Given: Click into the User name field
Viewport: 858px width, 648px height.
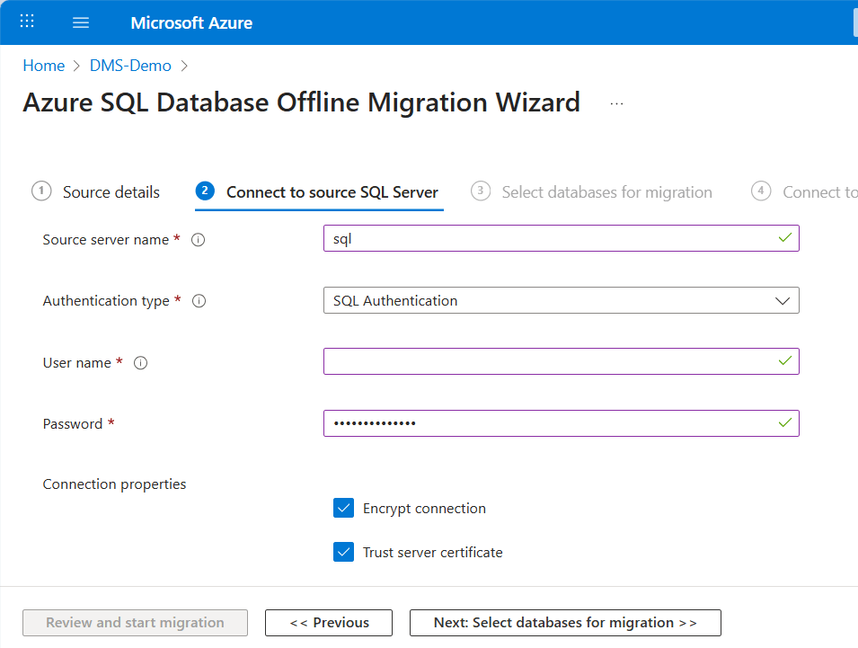Looking at the screenshot, I should (x=548, y=361).
